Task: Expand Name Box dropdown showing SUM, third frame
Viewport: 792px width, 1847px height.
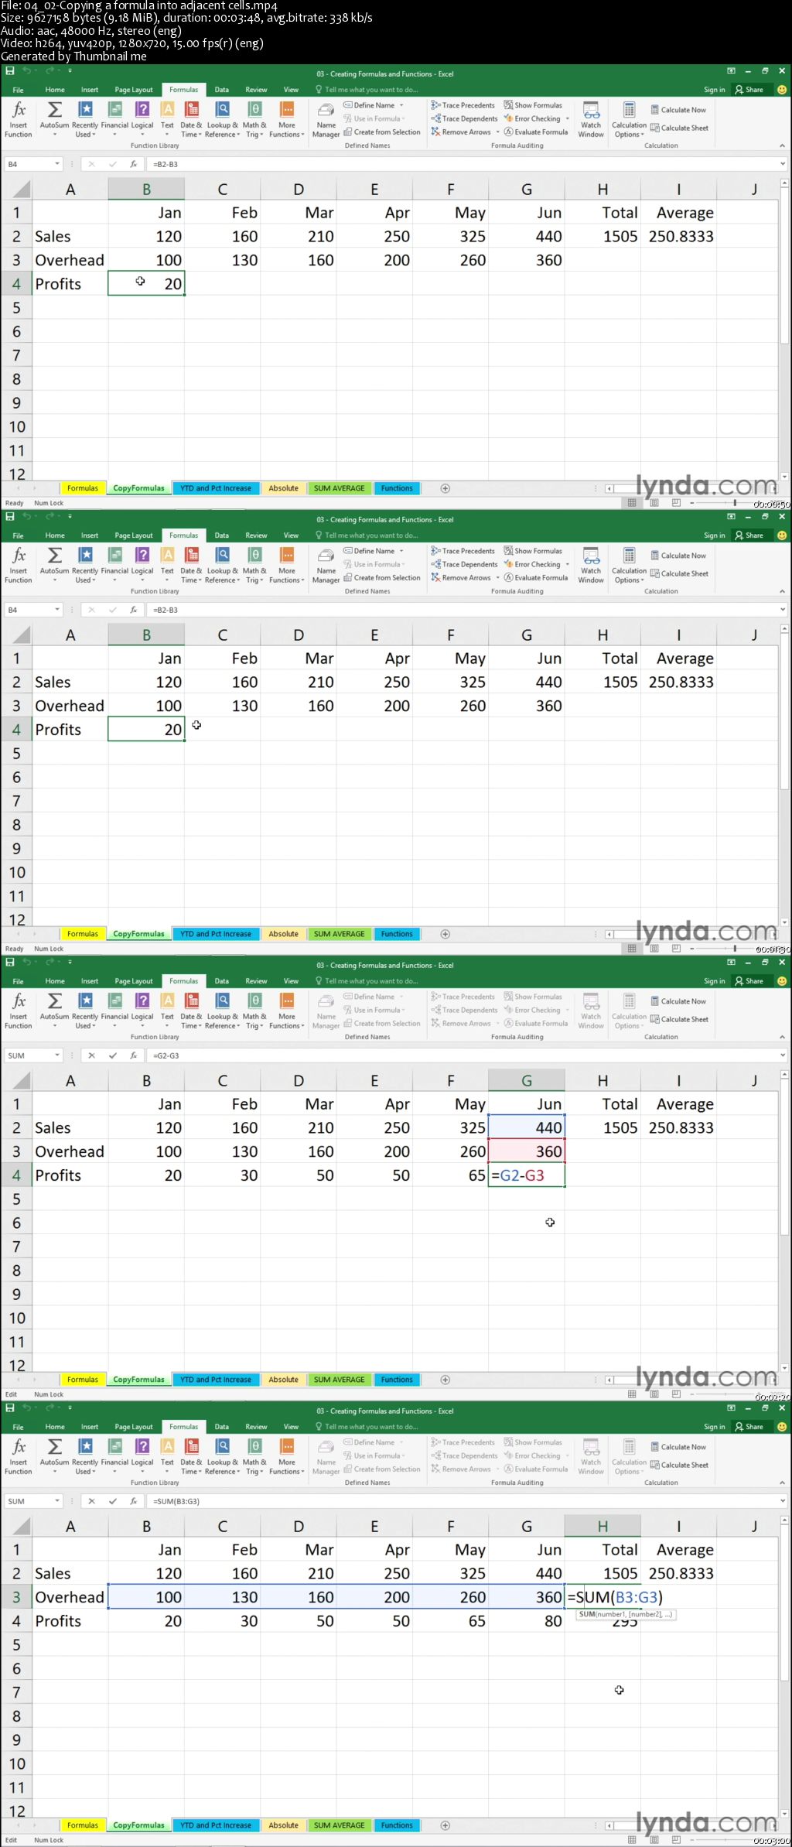Action: (57, 1055)
